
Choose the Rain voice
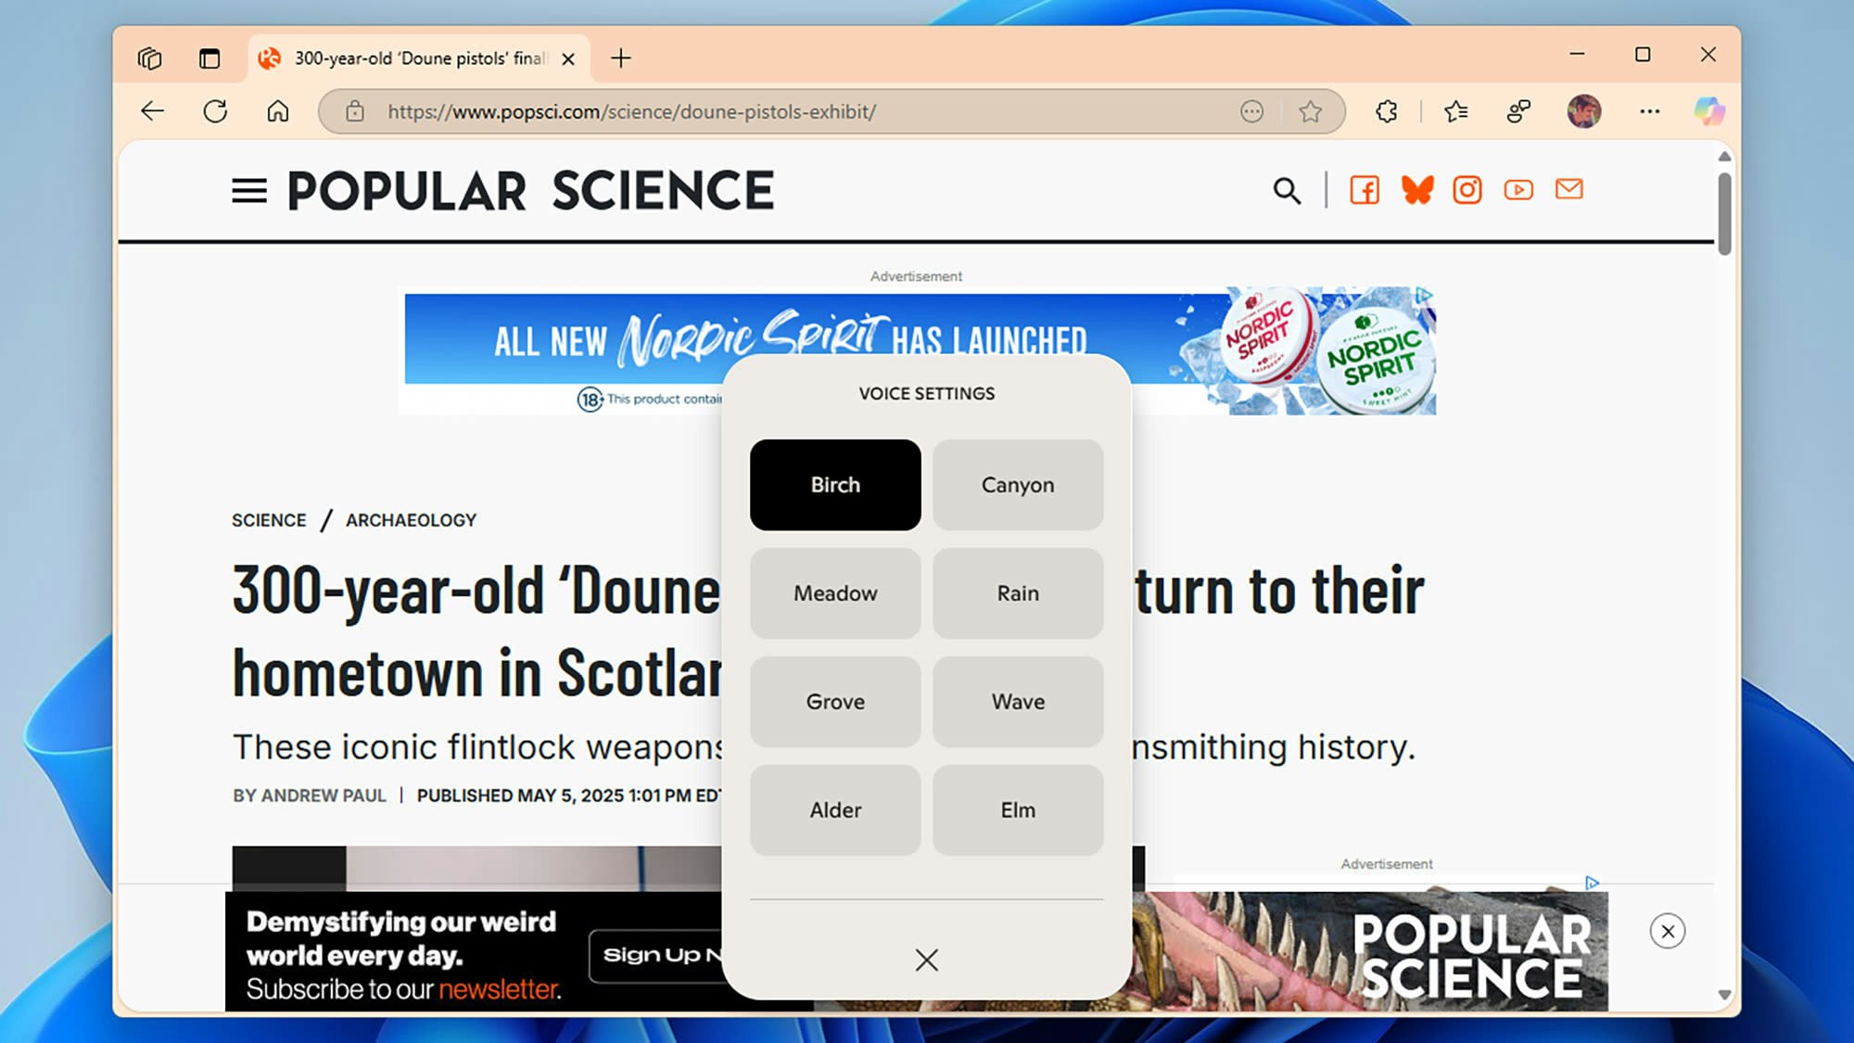tap(1017, 593)
